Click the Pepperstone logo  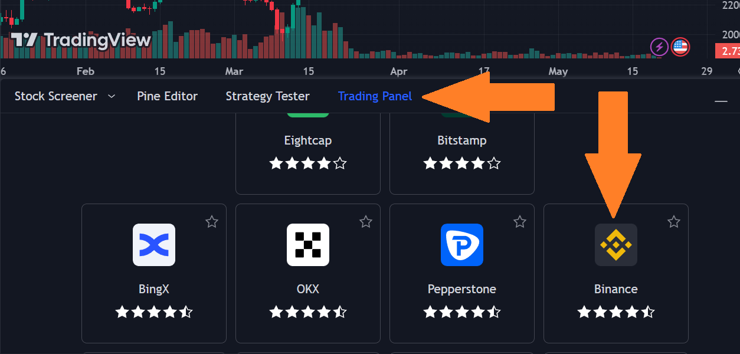[461, 245]
